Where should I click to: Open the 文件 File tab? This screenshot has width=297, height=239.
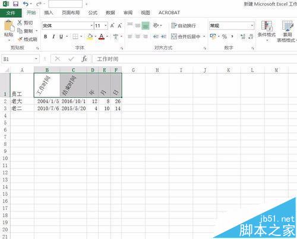[11, 13]
